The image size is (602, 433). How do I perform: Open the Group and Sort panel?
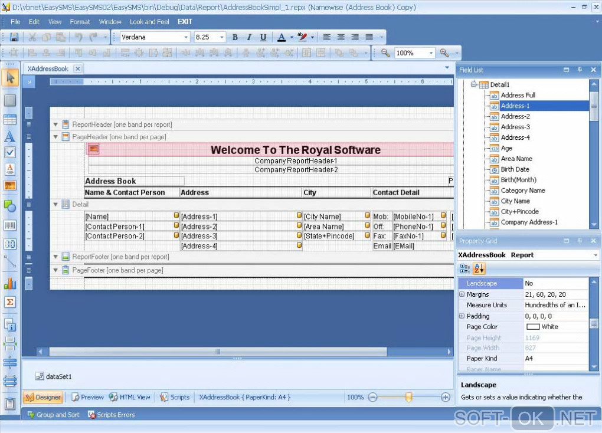point(53,415)
